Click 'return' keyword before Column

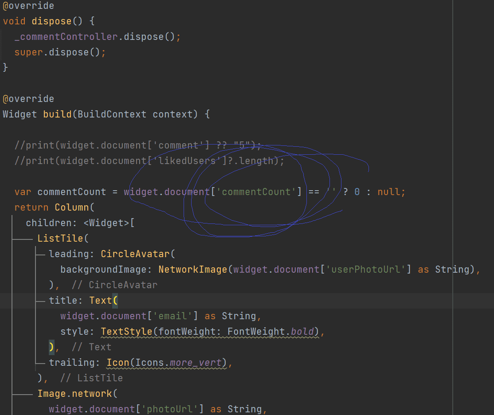(31, 207)
